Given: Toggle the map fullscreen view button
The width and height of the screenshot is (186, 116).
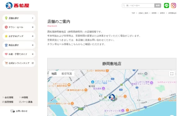Looking at the screenshot, I should click(172, 74).
